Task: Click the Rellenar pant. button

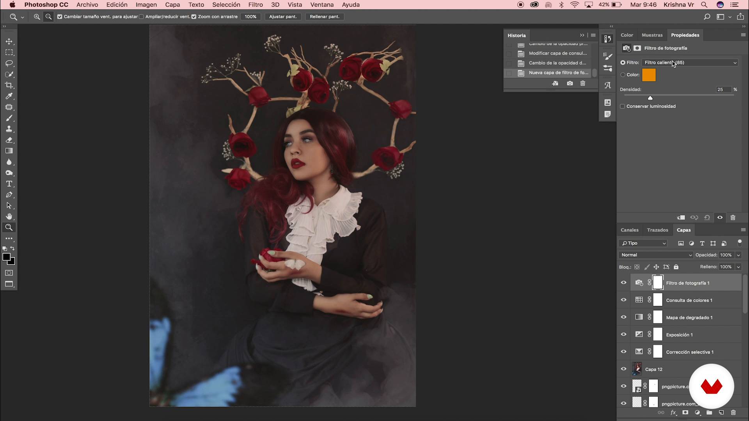Action: [325, 17]
